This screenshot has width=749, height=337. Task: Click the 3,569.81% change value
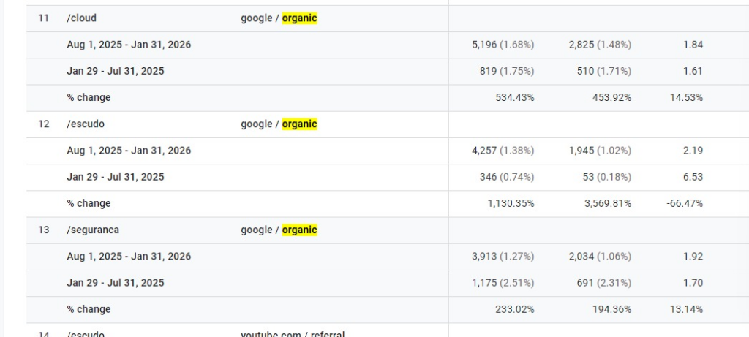pos(608,204)
